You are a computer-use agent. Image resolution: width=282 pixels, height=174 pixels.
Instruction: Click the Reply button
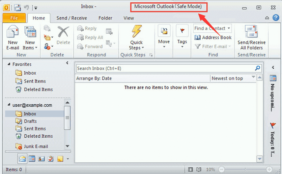click(87, 28)
